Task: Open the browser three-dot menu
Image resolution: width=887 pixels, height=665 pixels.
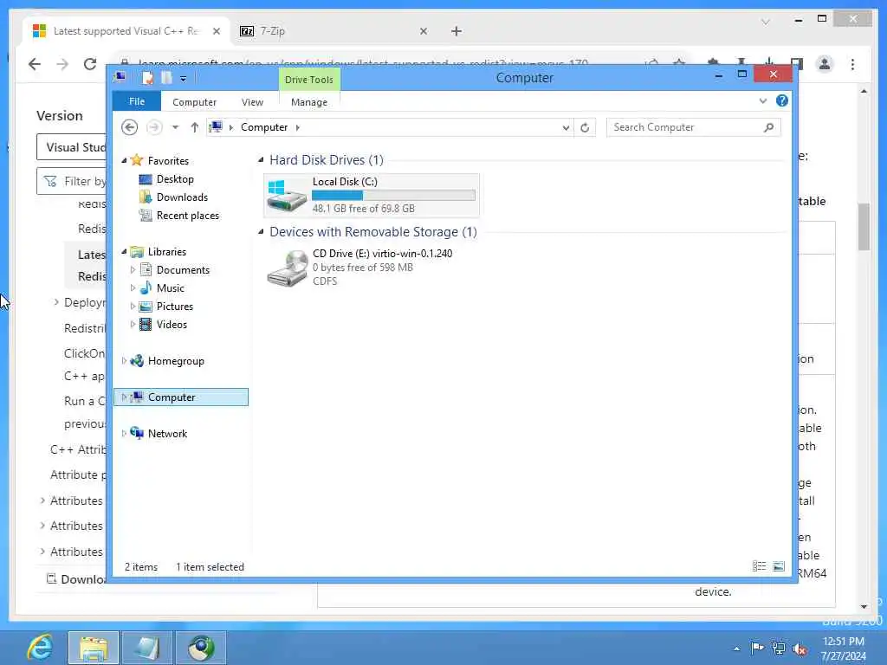Action: tap(852, 64)
